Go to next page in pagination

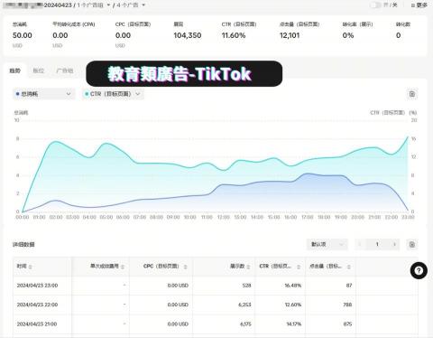(394, 244)
